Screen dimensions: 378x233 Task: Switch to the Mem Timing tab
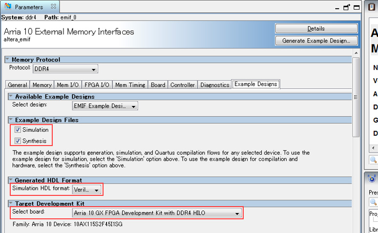130,85
